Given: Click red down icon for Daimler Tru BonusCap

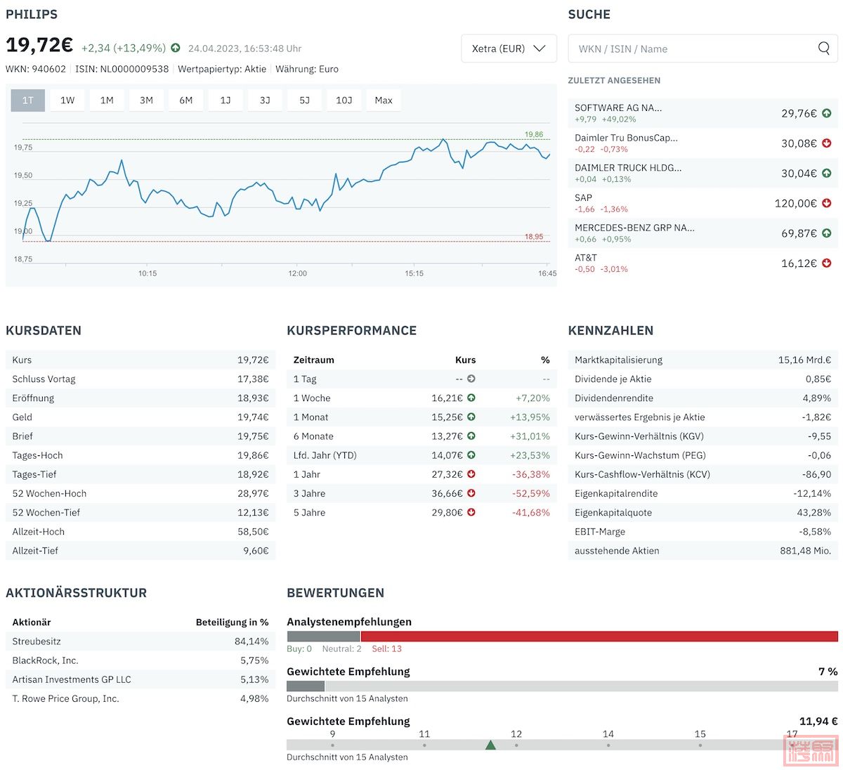Looking at the screenshot, I should click(x=826, y=143).
